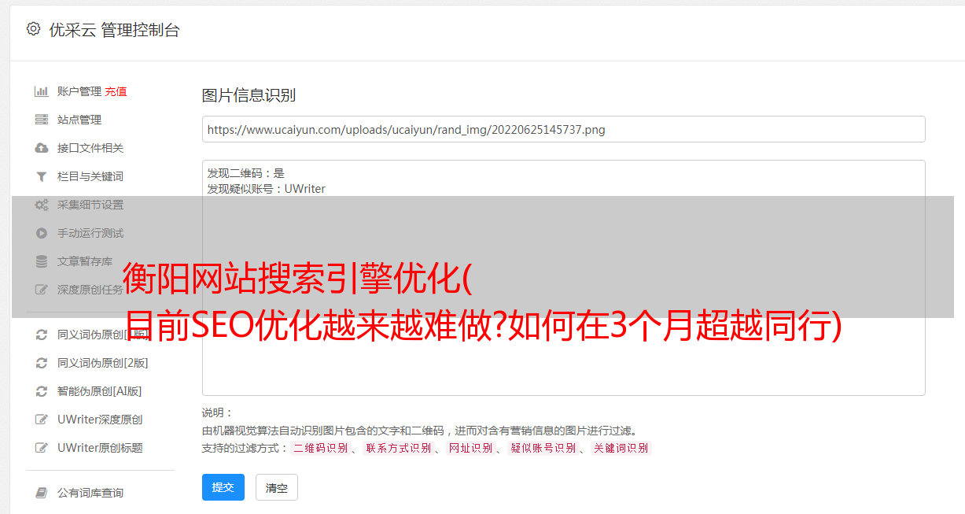Viewport: 965px width, 514px height.
Task: Click the result line 发现二维码：是
Action: 246,173
